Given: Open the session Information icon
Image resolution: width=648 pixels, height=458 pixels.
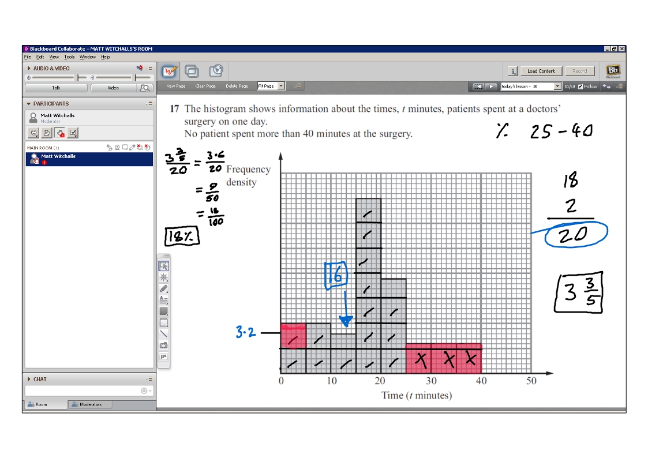Looking at the screenshot, I should click(x=512, y=71).
